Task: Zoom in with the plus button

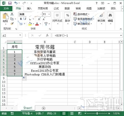Action: (x=109, y=113)
